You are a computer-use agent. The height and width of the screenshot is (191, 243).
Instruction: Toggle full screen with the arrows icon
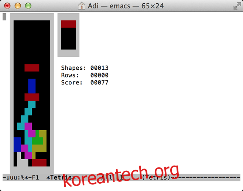click(x=237, y=6)
